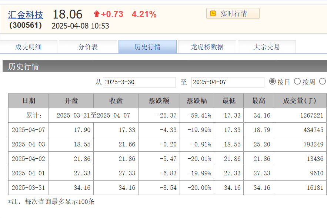Click the 2025-04-01 date cell
This screenshot has width=327, height=218.
pos(29,173)
